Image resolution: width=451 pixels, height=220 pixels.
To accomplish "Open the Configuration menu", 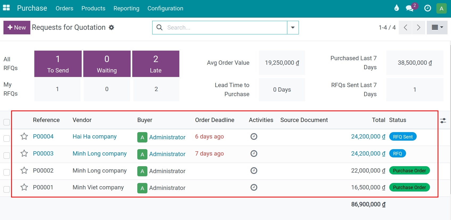I will tap(165, 8).
